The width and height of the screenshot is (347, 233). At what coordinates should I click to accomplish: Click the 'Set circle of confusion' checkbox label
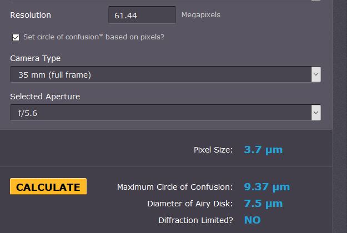point(93,37)
